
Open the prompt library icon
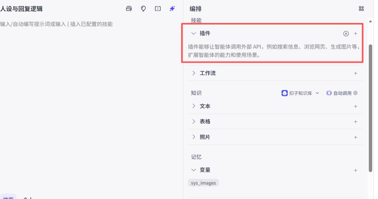click(x=129, y=9)
